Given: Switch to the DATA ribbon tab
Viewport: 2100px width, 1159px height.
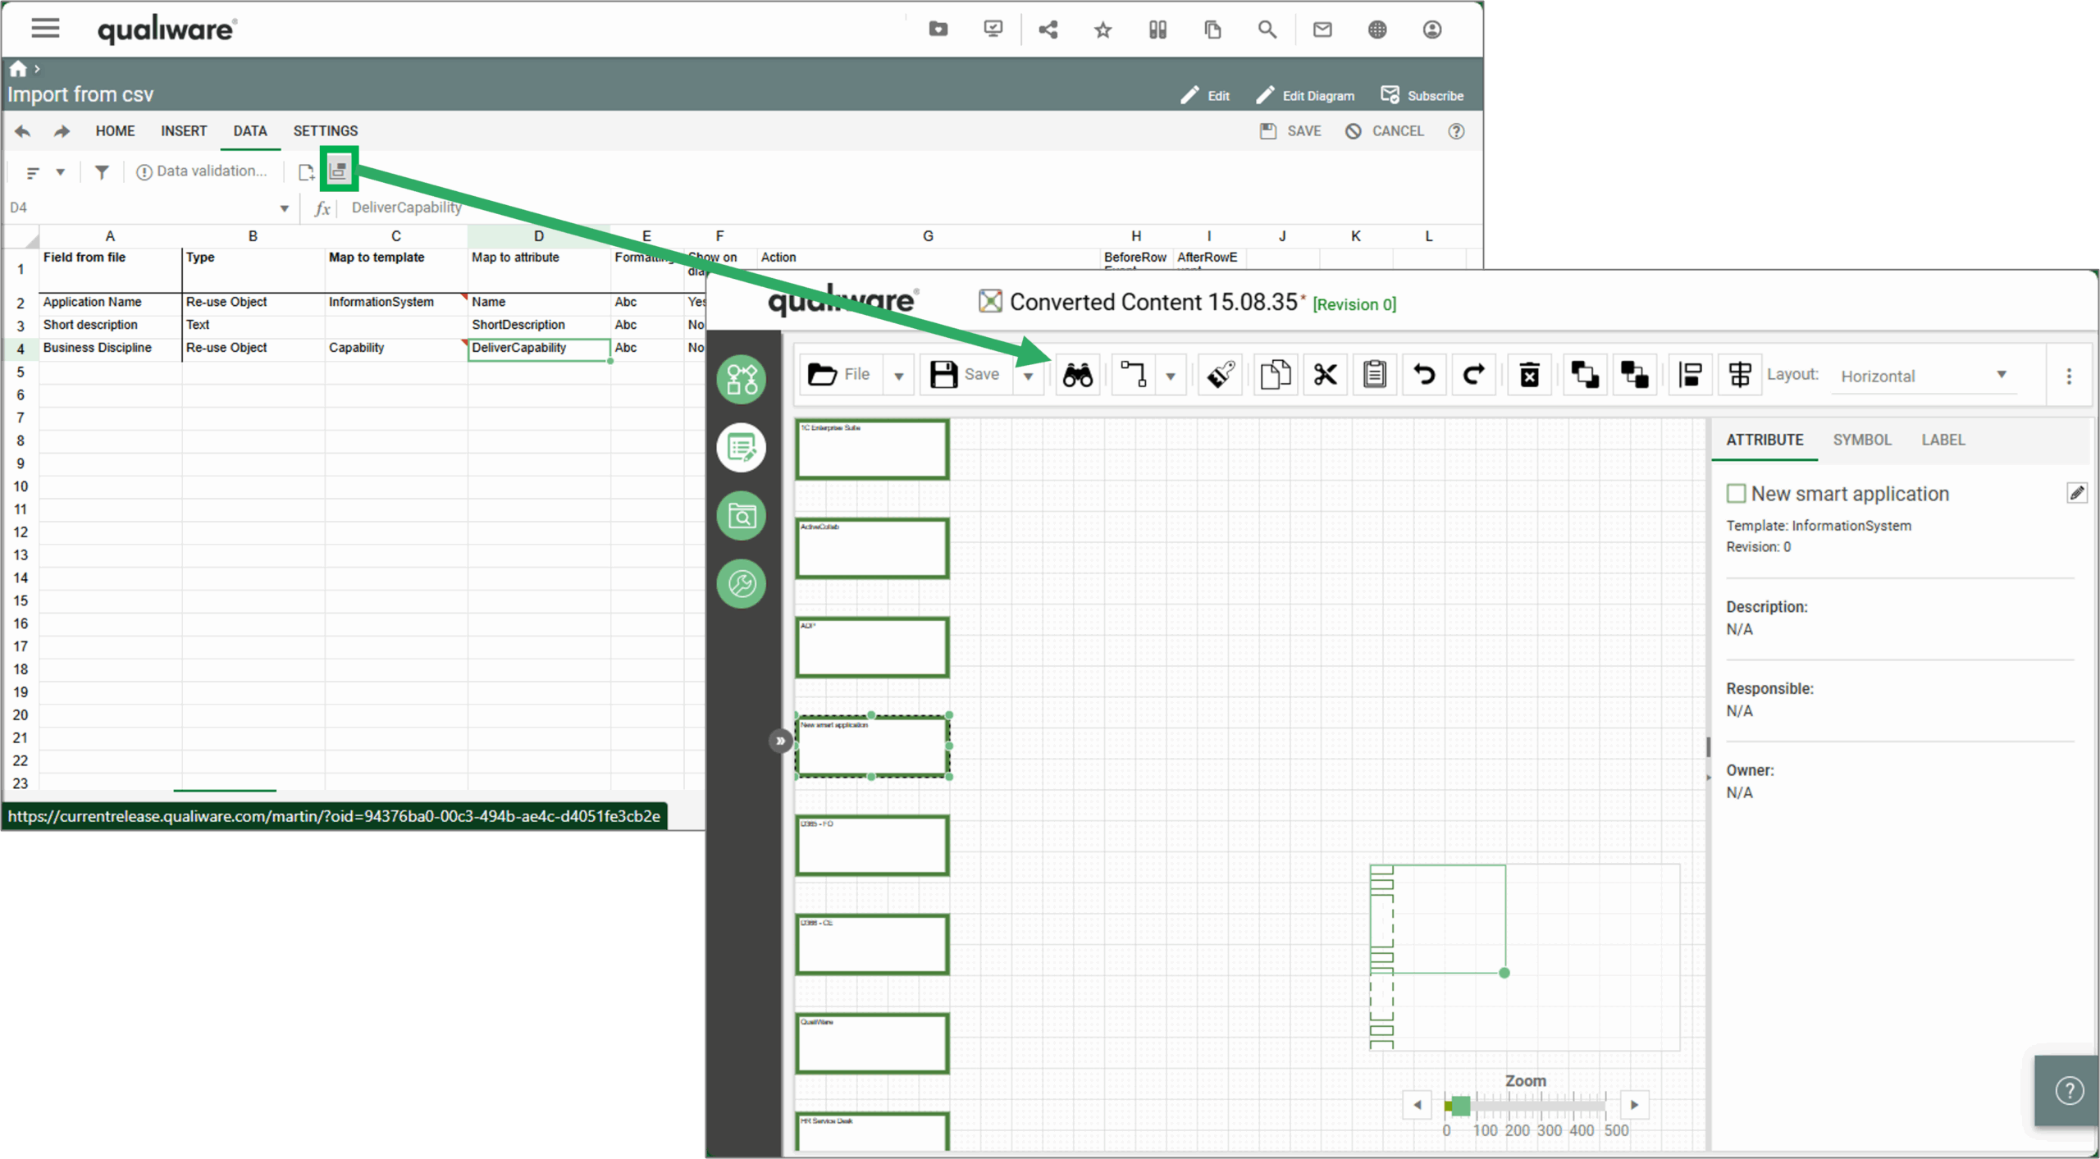Looking at the screenshot, I should click(250, 131).
